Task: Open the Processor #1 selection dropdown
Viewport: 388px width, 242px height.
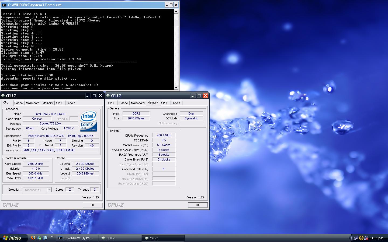Action: pos(37,190)
